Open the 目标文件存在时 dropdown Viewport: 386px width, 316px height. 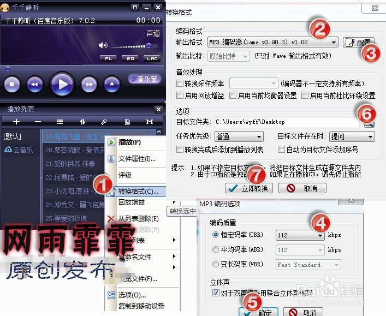[352, 136]
